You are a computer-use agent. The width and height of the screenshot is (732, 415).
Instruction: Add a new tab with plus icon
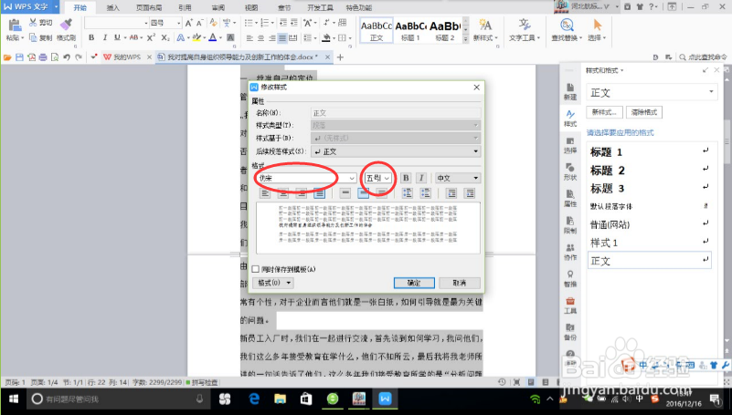point(340,57)
